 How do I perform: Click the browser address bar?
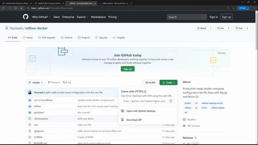click(127, 8)
